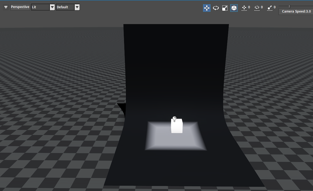Toggle rotation snapping icon
313x191 pixels.
257,8
